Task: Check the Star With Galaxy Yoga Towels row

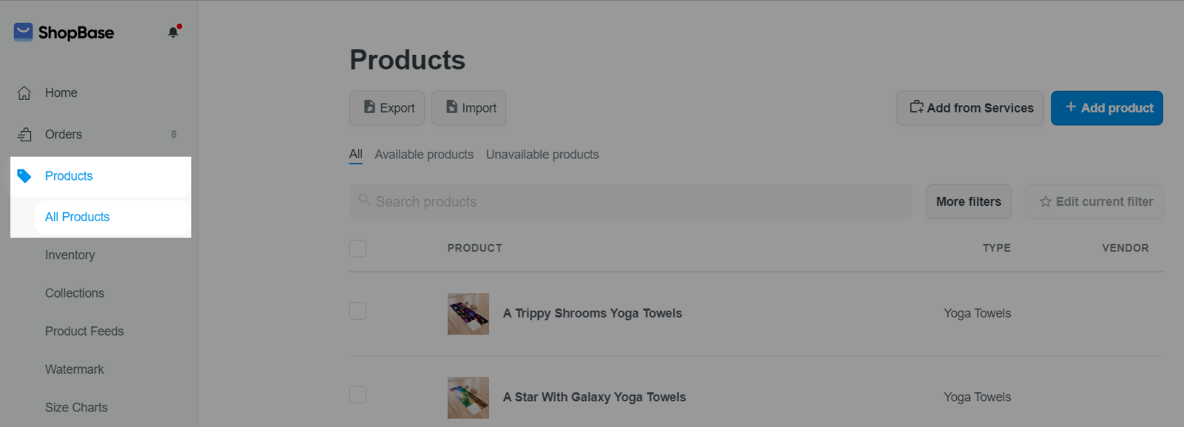Action: click(x=358, y=394)
